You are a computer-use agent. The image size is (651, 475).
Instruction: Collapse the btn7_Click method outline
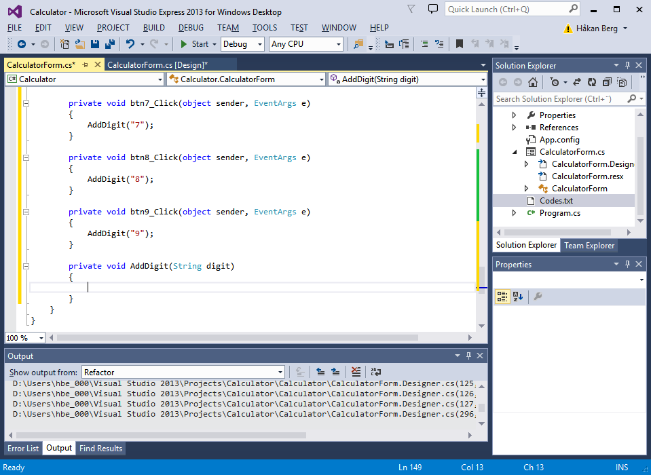click(26, 103)
